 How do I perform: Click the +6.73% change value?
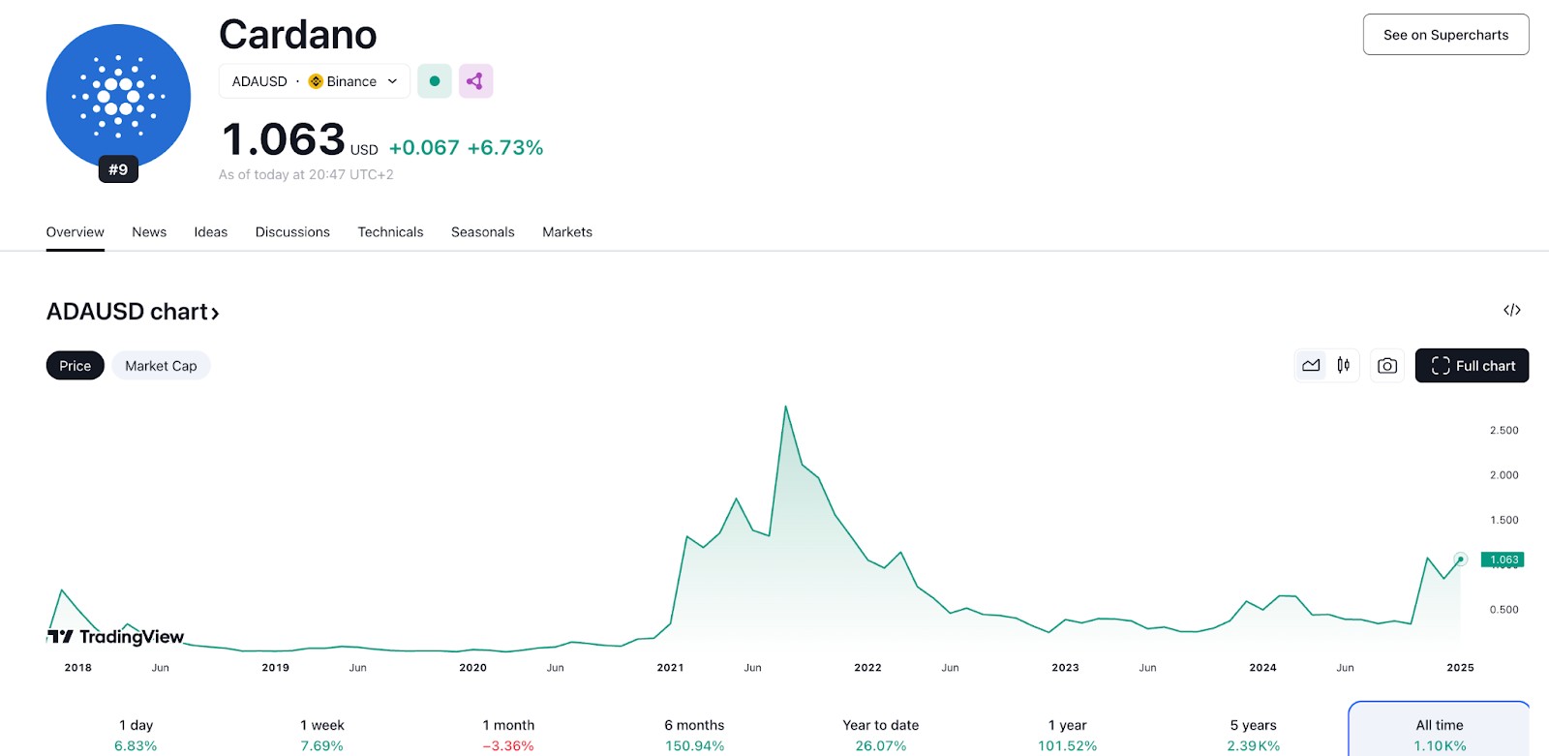[x=505, y=147]
